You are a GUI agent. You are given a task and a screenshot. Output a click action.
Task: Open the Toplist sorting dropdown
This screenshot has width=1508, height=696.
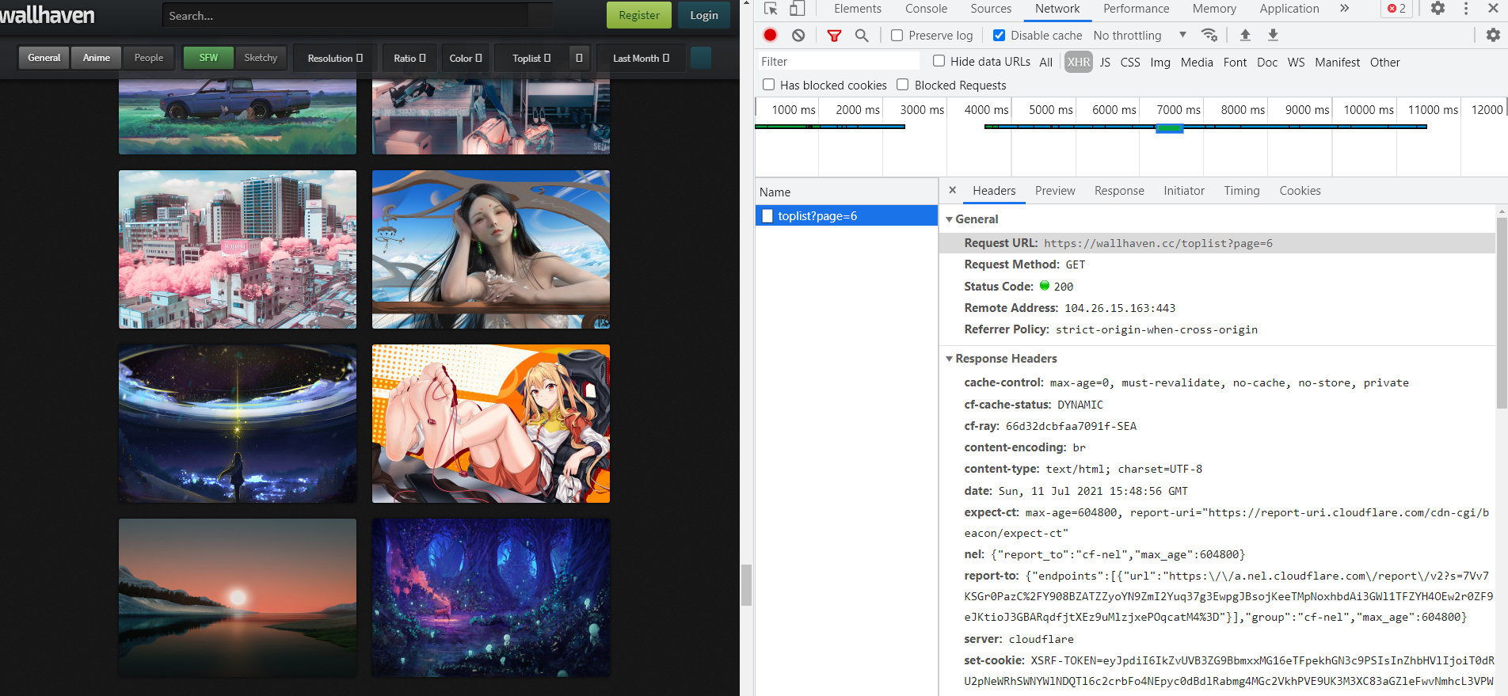531,58
